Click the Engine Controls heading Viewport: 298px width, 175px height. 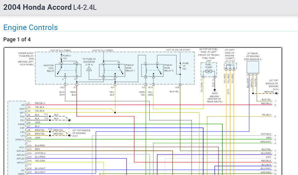(31, 28)
